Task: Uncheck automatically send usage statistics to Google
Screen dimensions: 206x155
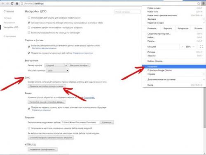Action: coord(29,23)
